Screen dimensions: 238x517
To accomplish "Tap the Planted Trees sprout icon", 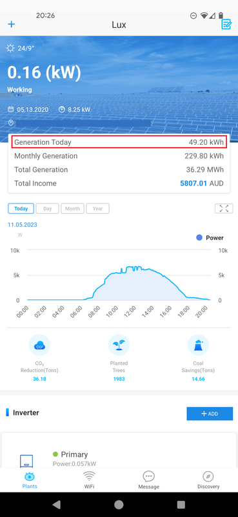I will coord(119,345).
